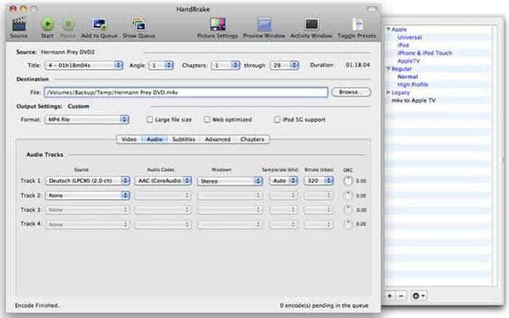The image size is (509, 318).
Task: Show the Activity Window
Action: click(x=312, y=24)
